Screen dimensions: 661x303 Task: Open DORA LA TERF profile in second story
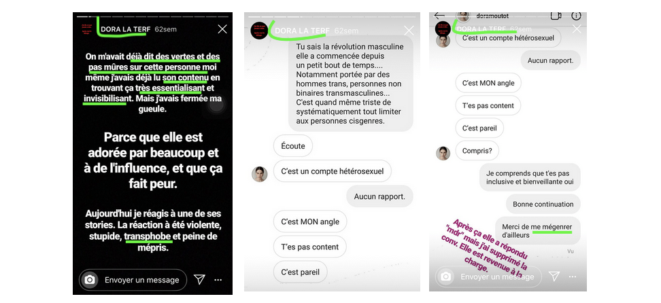pyautogui.click(x=302, y=31)
